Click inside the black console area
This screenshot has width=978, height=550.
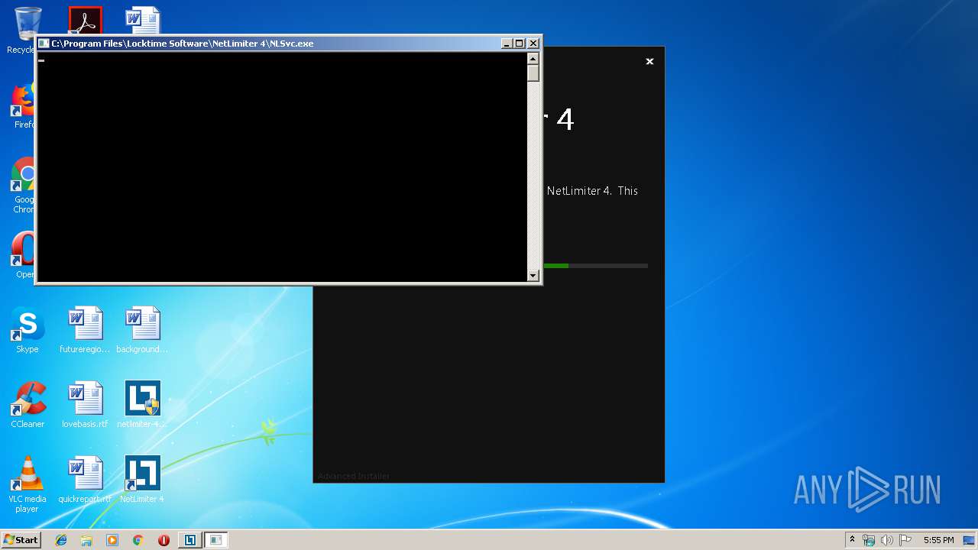click(282, 167)
